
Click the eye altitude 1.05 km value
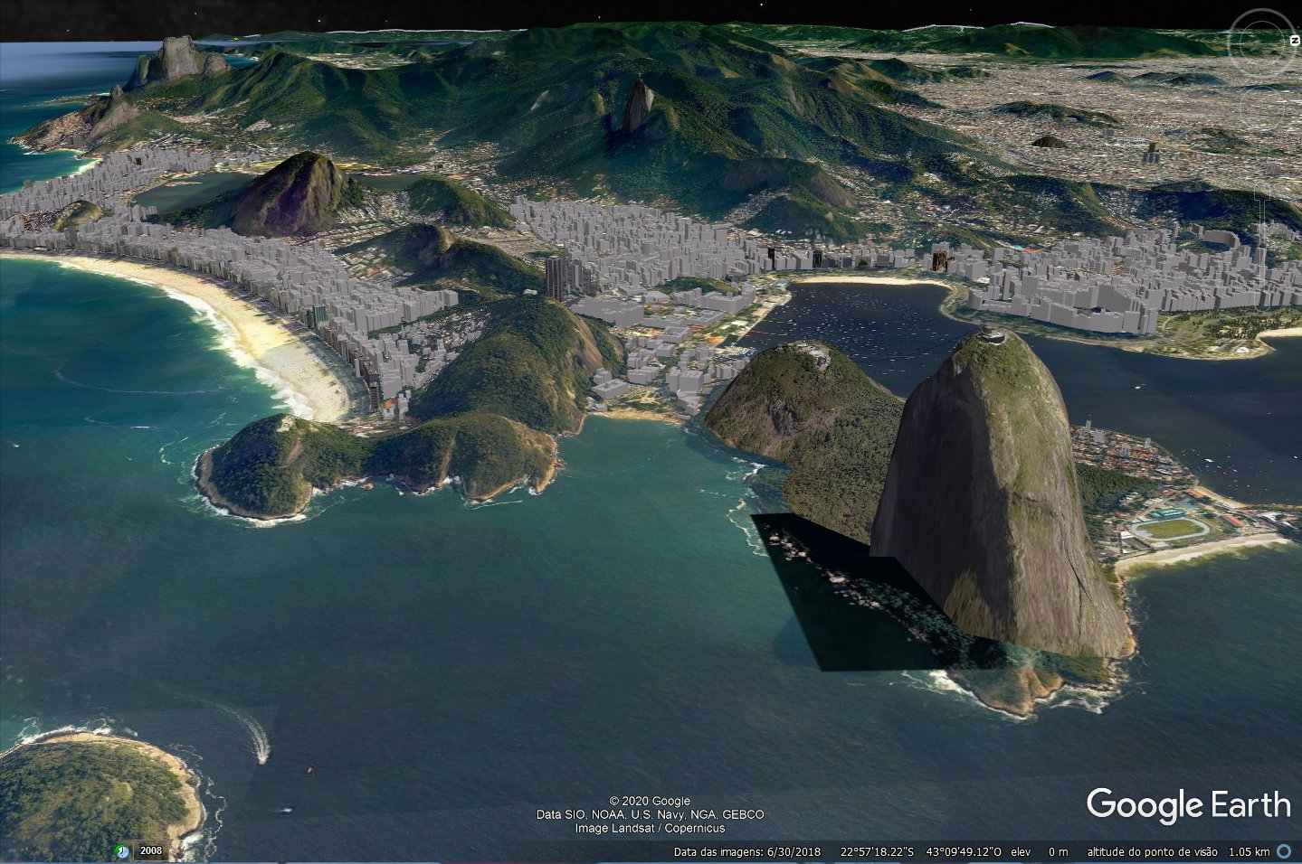tap(1248, 851)
